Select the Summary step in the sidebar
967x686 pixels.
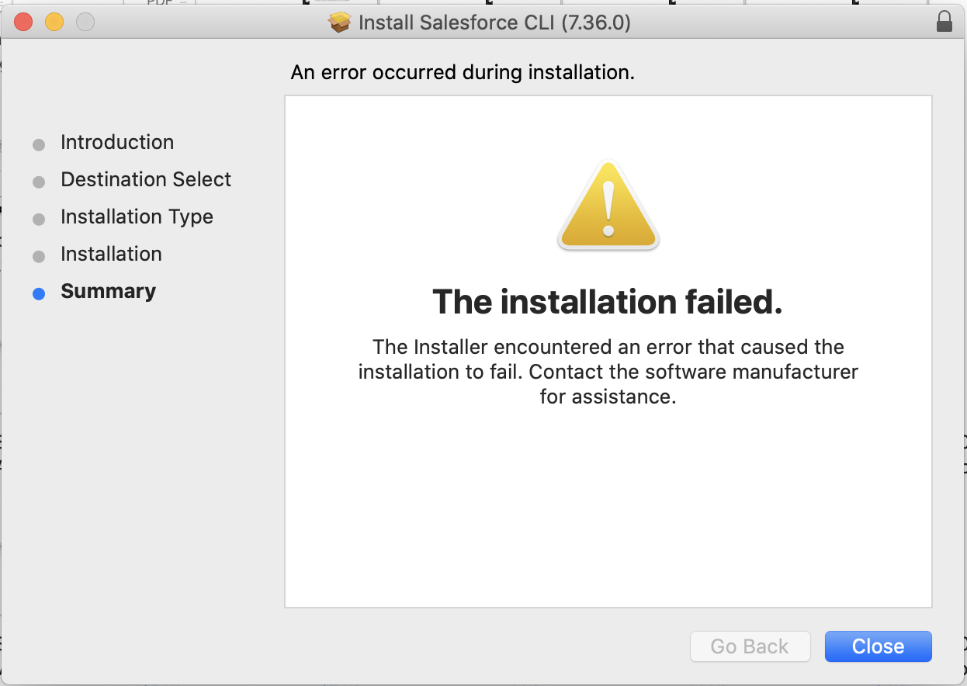(108, 291)
